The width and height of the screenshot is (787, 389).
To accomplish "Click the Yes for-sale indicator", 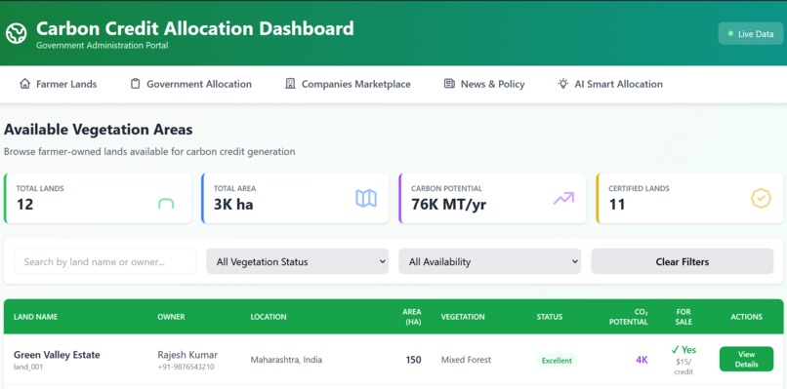I will click(x=683, y=349).
